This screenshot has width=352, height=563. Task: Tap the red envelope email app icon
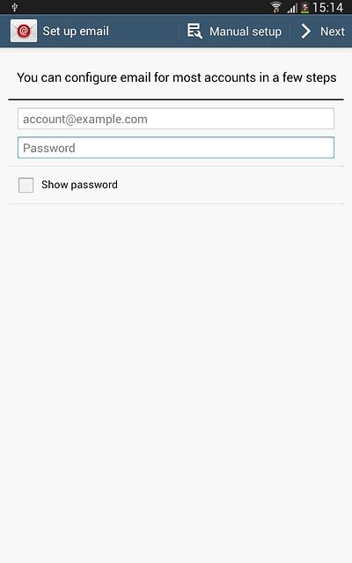pyautogui.click(x=24, y=31)
